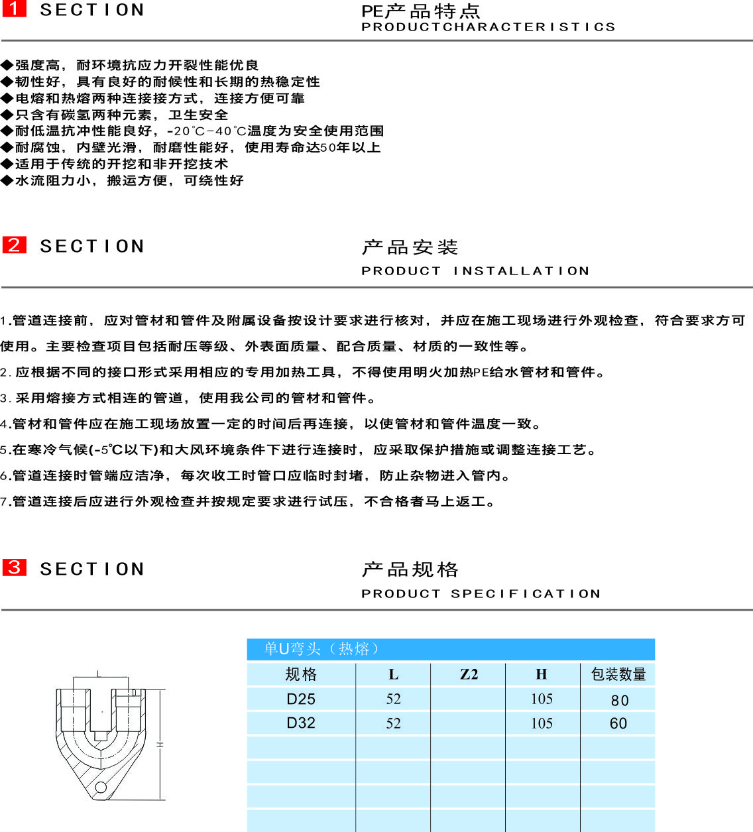Click the H dimension marker in the drawing
Viewport: 753px width, 832px height.
tap(160, 744)
